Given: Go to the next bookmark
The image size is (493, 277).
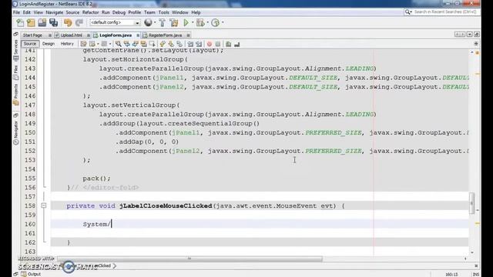Looking at the screenshot, I should coord(171,44).
